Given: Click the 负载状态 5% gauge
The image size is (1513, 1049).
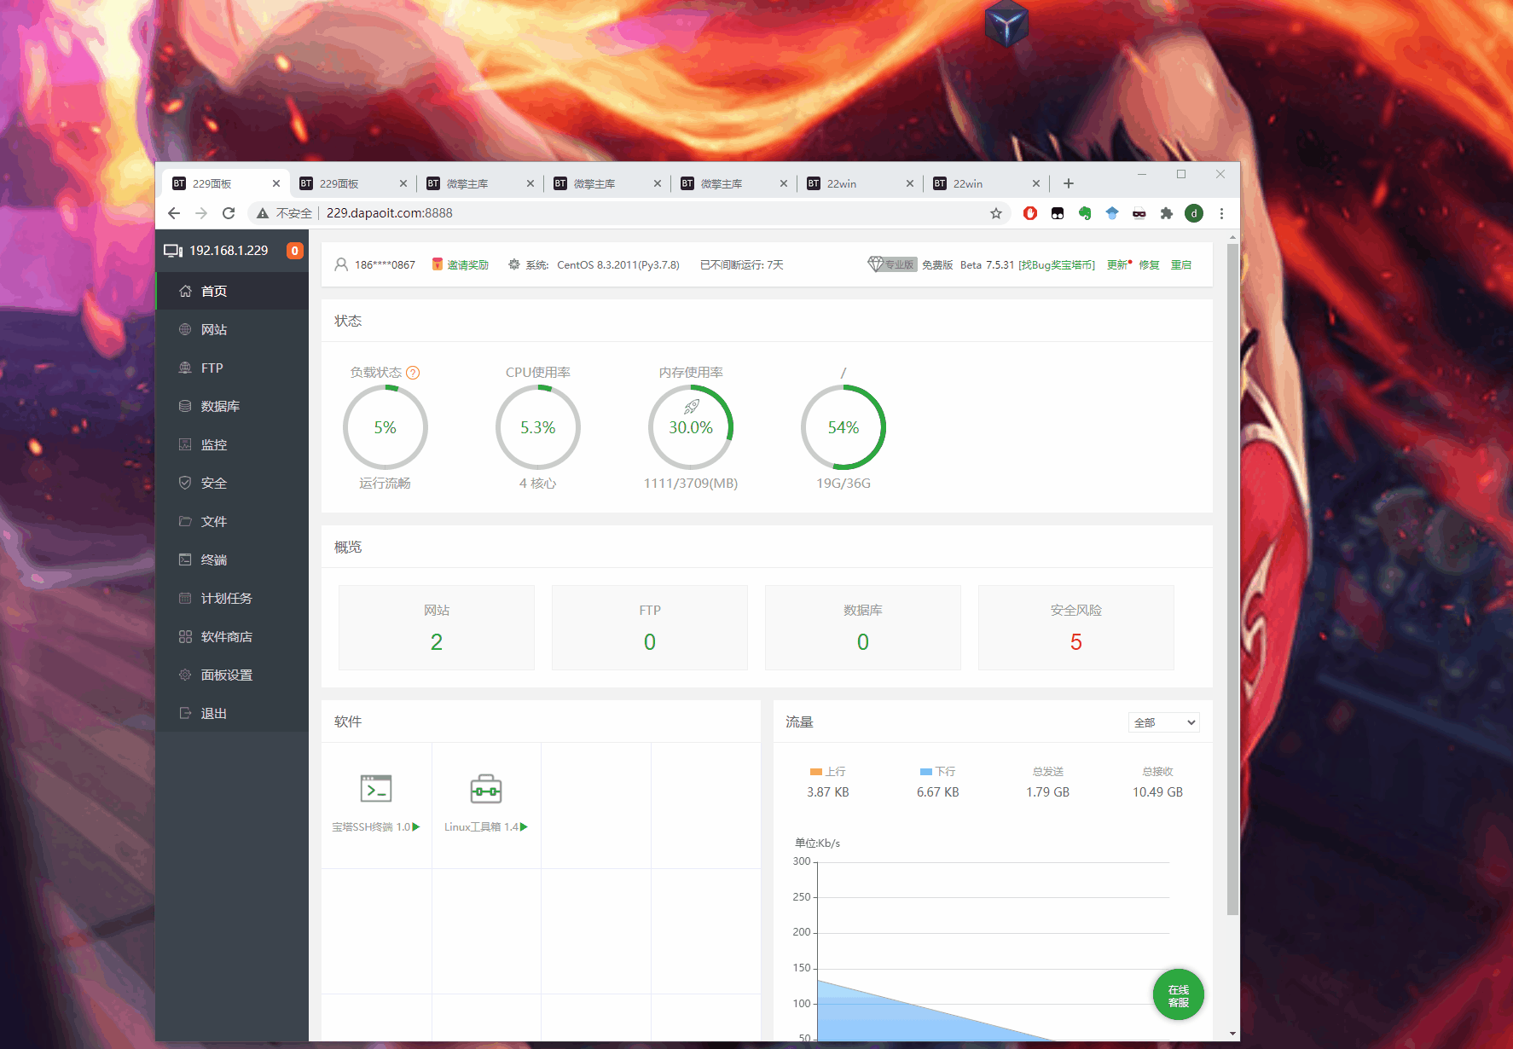Looking at the screenshot, I should (385, 427).
